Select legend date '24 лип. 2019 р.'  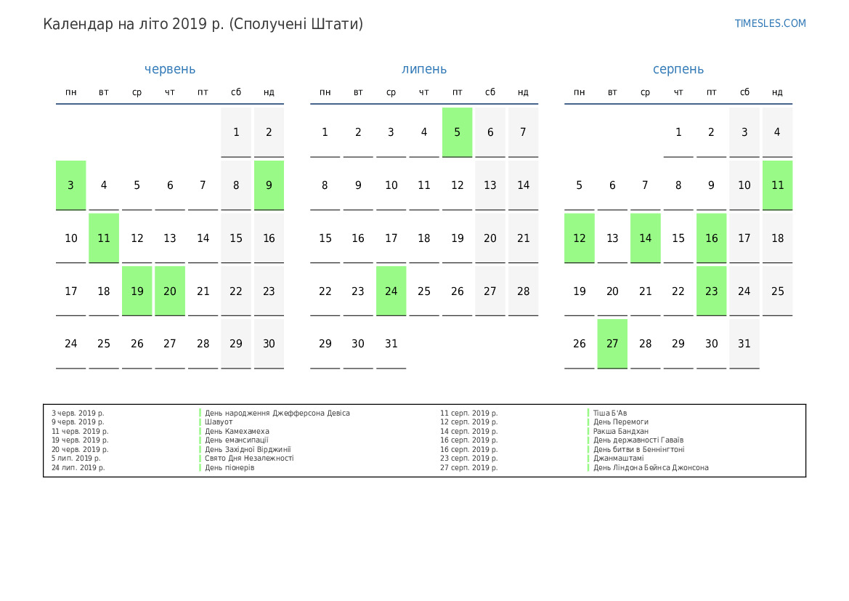point(78,468)
